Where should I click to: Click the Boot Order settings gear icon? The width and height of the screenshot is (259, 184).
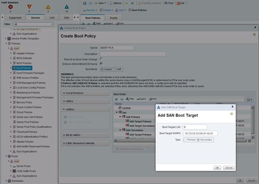[x=249, y=99]
